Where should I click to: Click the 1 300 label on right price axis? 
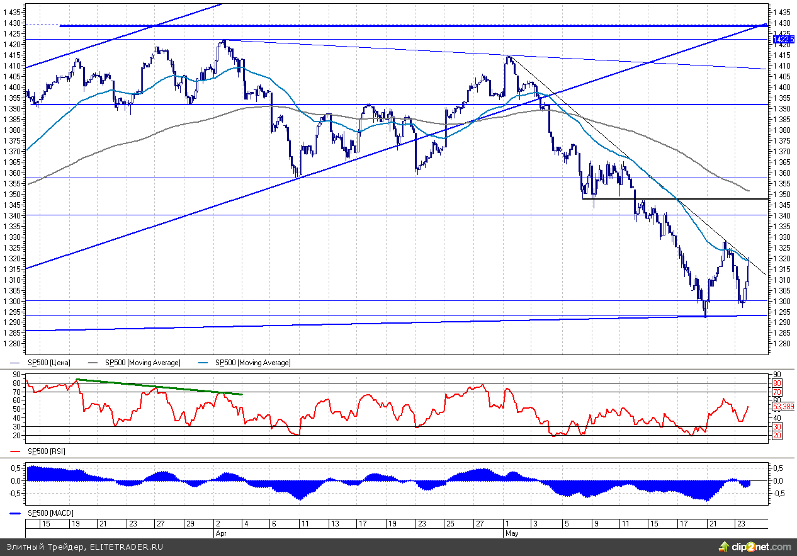[781, 301]
